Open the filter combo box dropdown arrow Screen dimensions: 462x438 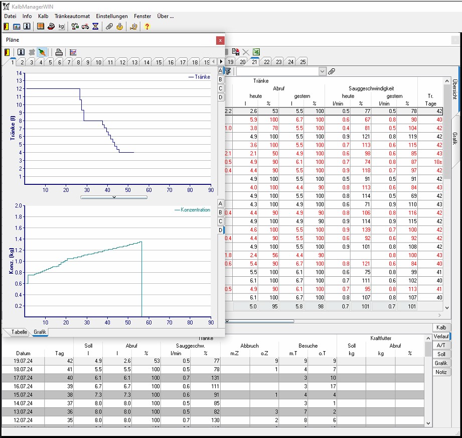322,72
